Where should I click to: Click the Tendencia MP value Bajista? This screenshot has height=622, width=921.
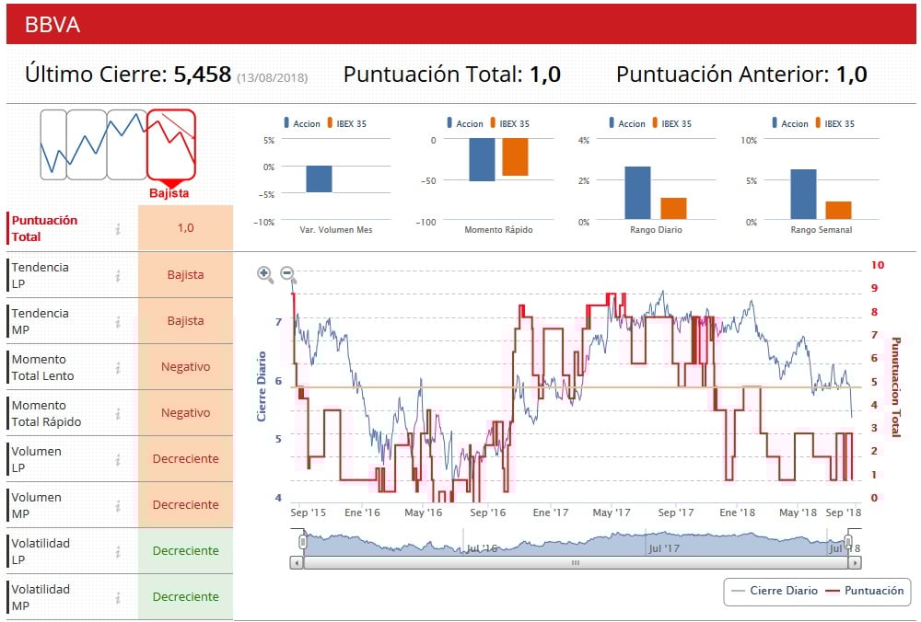tap(186, 321)
